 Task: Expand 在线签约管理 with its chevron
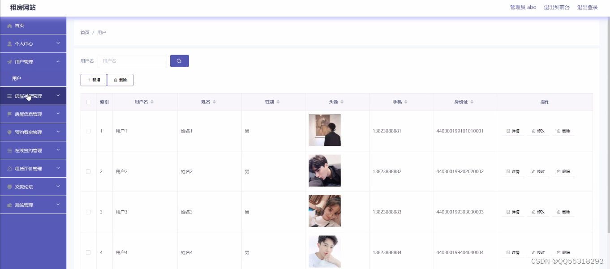tap(58, 150)
